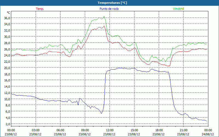219x137 pixels.
Task: Click the 24/08/12 date label
Action: pos(208,134)
